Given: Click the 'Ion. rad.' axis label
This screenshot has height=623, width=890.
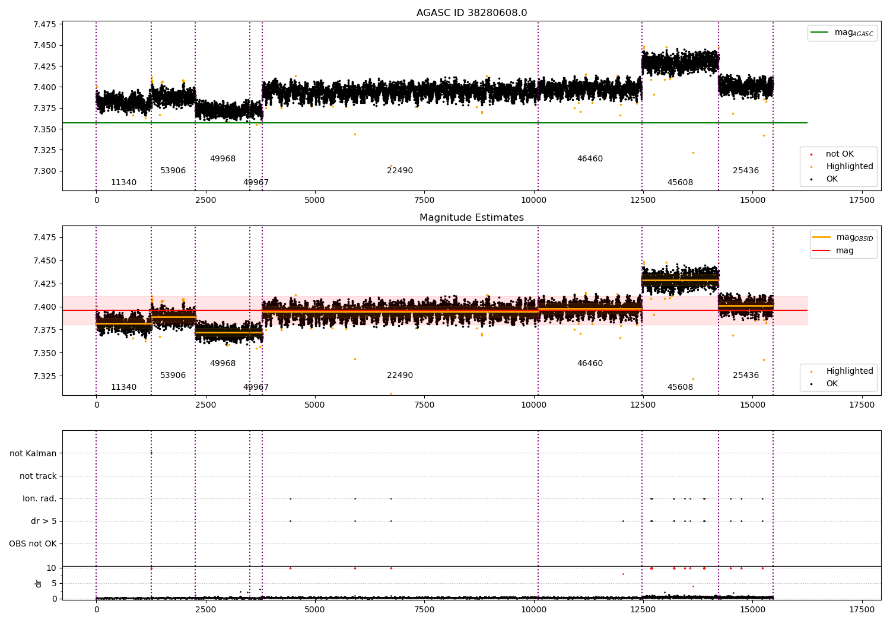Looking at the screenshot, I should coord(40,498).
